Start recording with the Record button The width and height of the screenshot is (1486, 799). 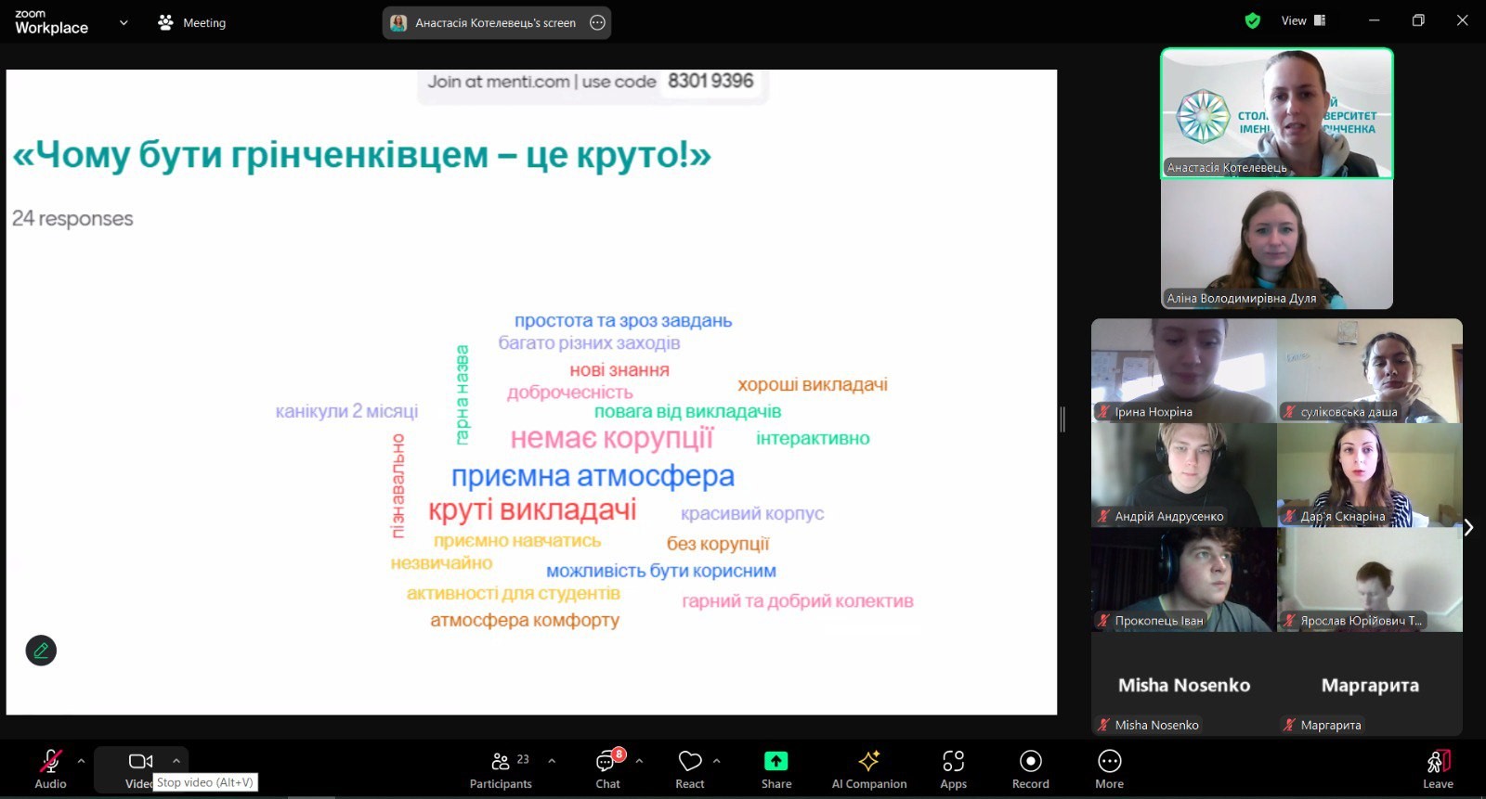tap(1031, 770)
